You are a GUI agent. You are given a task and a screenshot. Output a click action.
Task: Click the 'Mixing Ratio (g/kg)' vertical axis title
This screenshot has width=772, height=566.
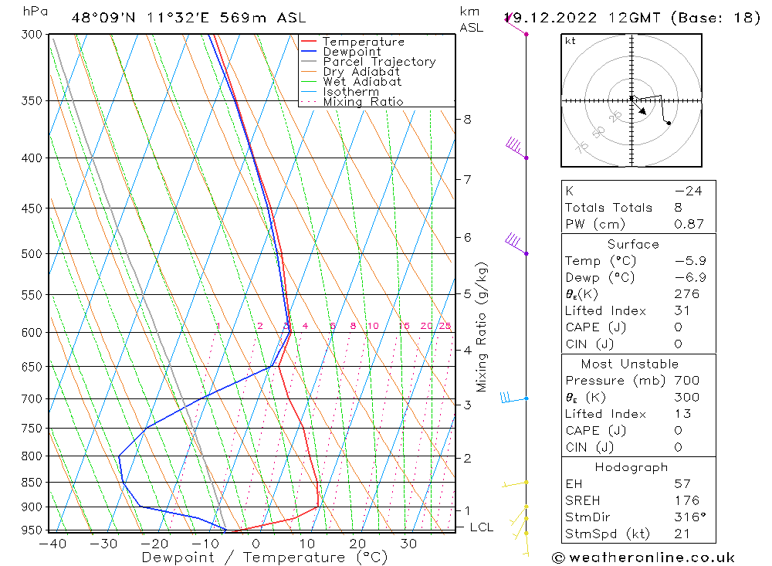click(481, 327)
